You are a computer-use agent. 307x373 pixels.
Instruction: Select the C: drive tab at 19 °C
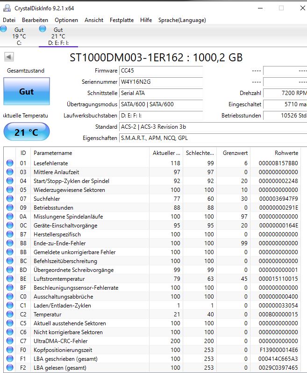19,36
